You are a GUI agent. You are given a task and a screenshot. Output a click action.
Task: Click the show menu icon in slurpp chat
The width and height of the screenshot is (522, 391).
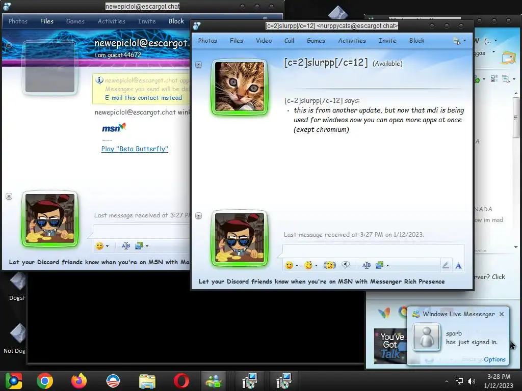(x=456, y=41)
